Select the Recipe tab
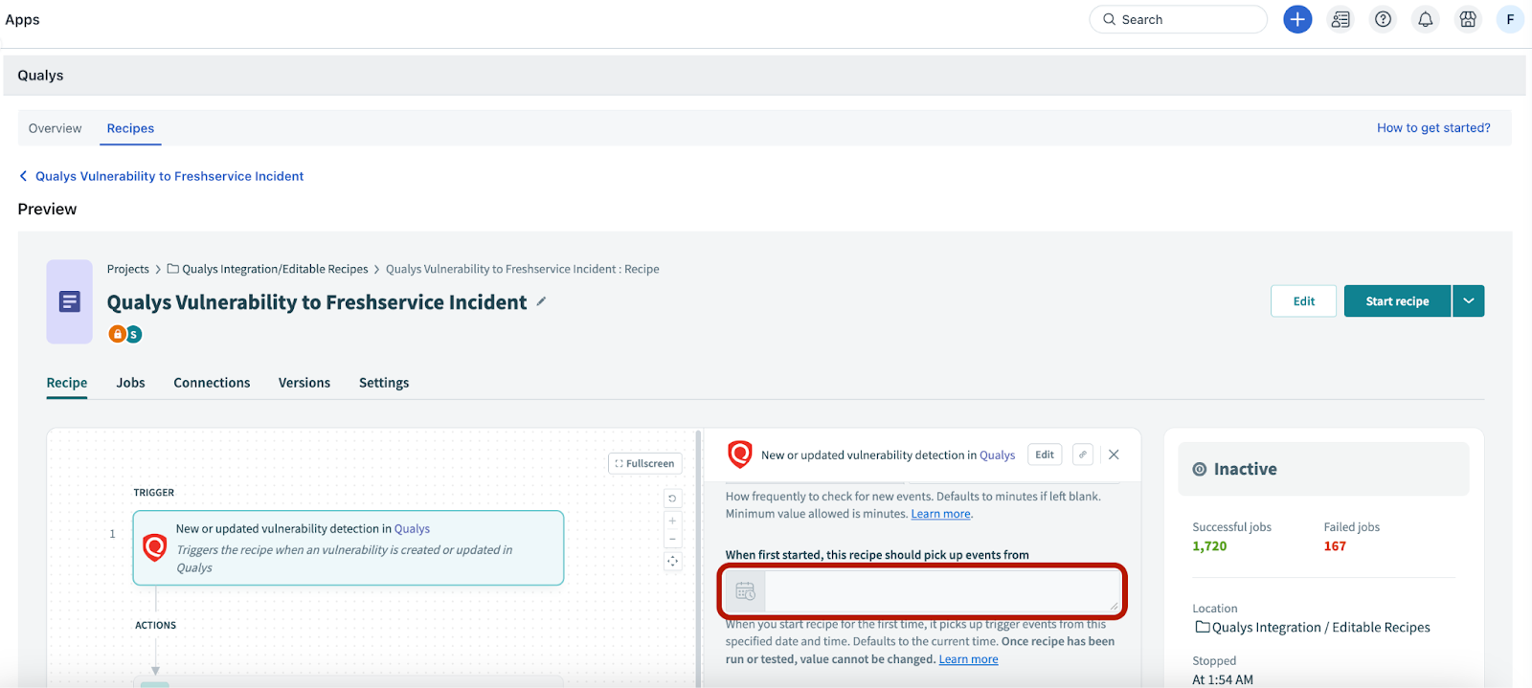The image size is (1532, 688). [67, 383]
